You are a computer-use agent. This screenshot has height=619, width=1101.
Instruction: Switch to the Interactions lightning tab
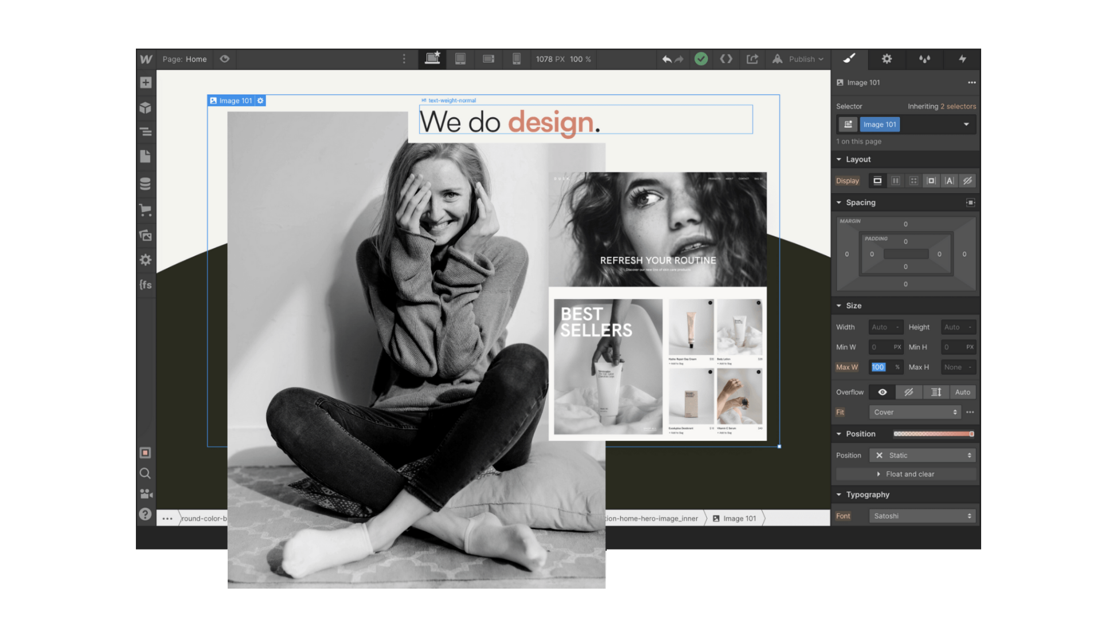pos(962,59)
